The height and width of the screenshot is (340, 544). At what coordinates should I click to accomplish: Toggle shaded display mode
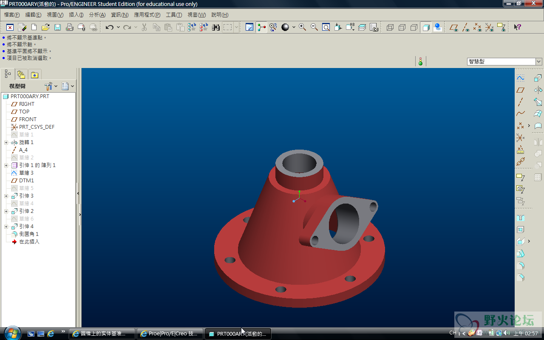click(425, 27)
